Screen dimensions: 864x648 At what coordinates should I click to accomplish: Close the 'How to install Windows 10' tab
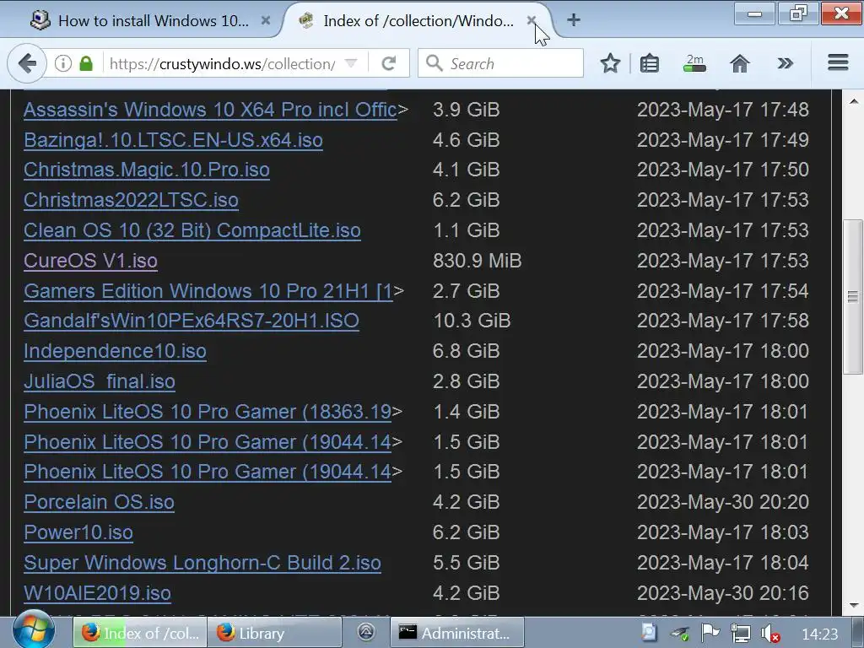click(x=266, y=20)
